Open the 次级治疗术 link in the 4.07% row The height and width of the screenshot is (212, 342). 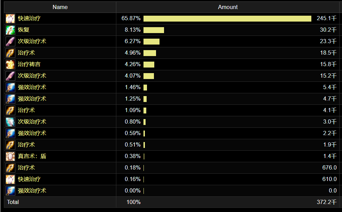tap(32, 76)
